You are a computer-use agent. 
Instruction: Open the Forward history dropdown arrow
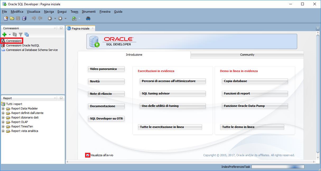66,18
